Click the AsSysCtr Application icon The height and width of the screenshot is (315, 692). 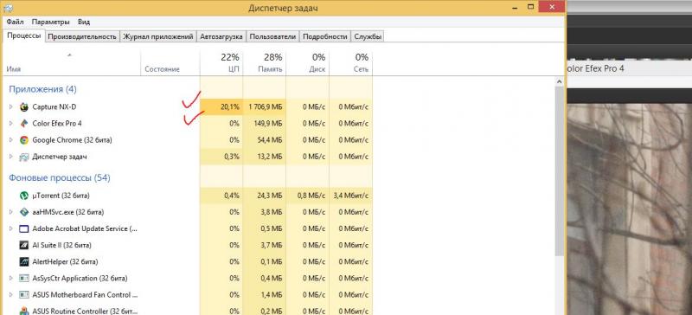tap(24, 279)
